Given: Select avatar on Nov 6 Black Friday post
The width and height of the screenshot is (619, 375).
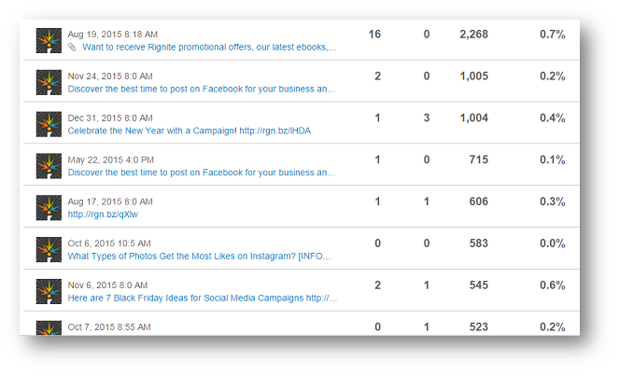Looking at the screenshot, I should pyautogui.click(x=49, y=291).
